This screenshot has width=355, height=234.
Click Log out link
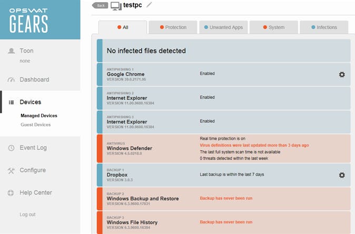point(27,214)
